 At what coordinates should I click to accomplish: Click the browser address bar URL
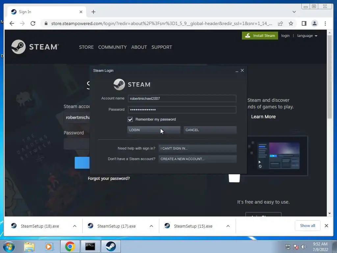pyautogui.click(x=162, y=23)
